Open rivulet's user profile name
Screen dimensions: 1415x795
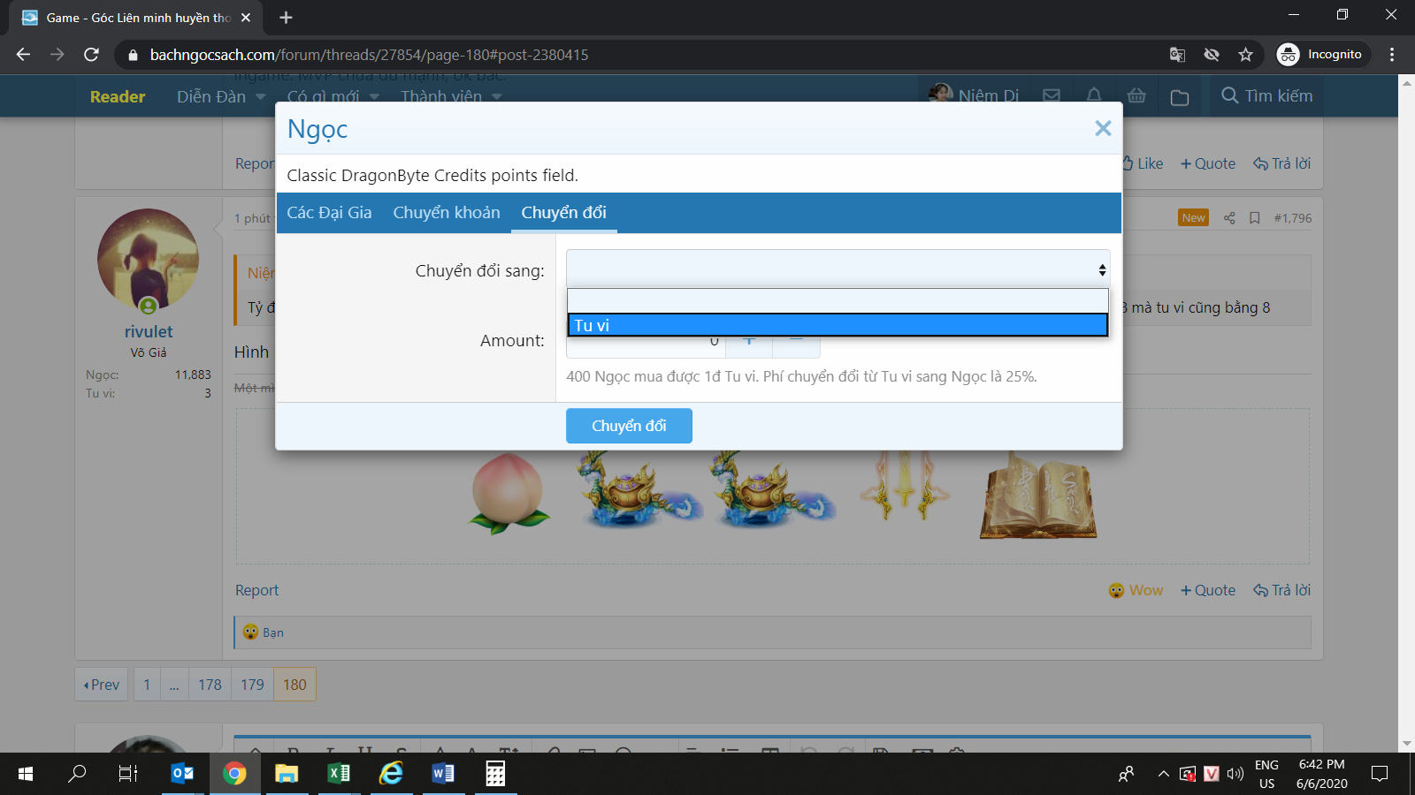pyautogui.click(x=149, y=332)
